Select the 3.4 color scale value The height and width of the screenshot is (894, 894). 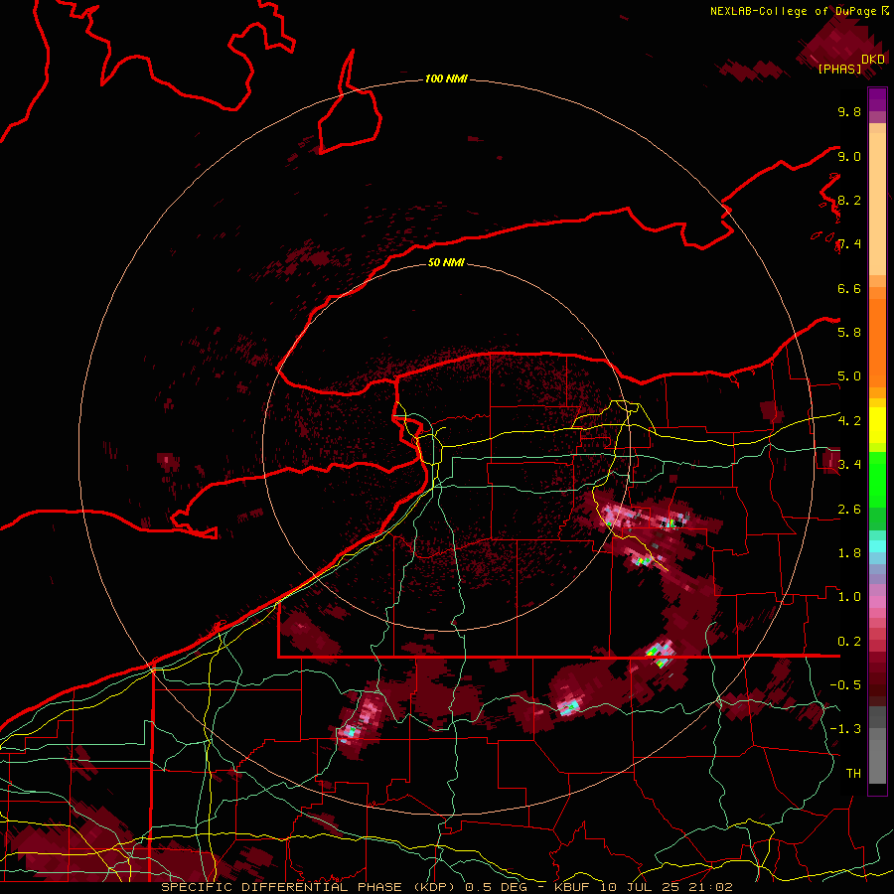tap(849, 464)
